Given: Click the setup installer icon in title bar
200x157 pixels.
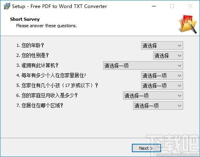Looking at the screenshot, I should click(x=7, y=6).
